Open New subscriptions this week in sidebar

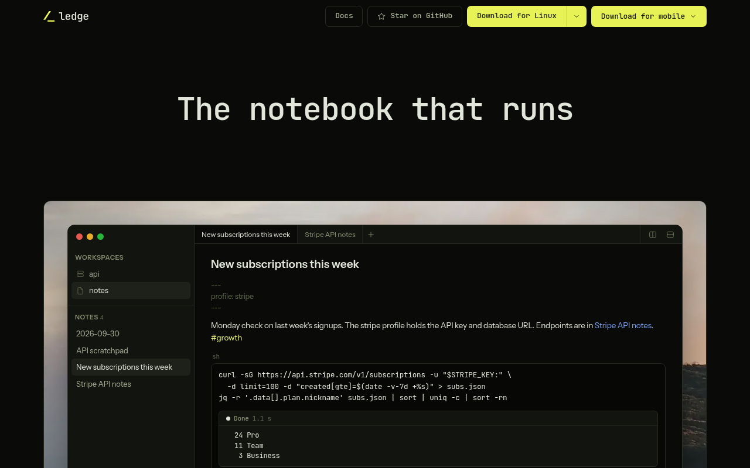tap(131, 367)
